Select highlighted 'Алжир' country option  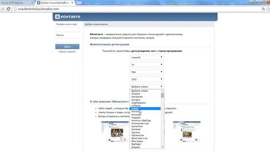(x=145, y=109)
